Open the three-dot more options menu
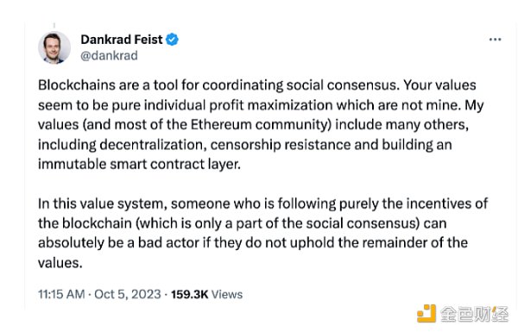The height and width of the screenshot is (332, 518). (495, 40)
